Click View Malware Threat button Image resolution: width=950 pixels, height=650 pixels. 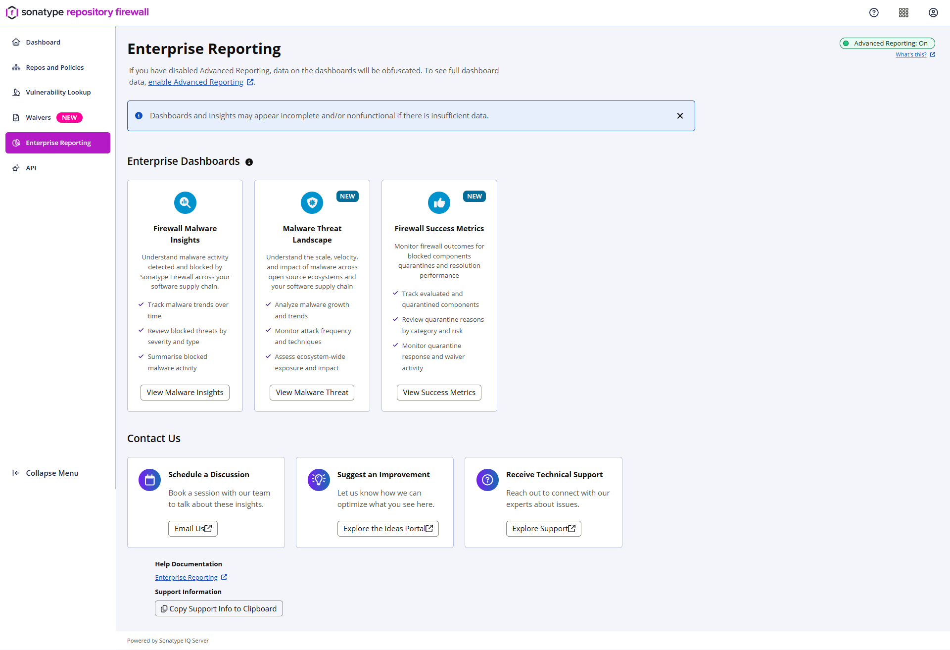click(x=312, y=393)
